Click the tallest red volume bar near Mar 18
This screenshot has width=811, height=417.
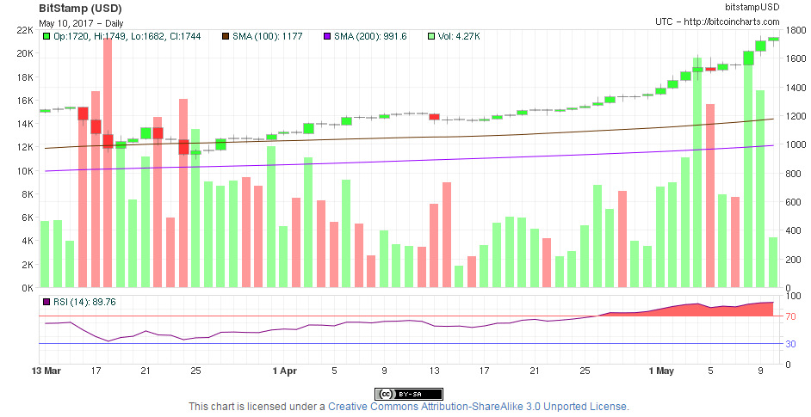click(108, 163)
